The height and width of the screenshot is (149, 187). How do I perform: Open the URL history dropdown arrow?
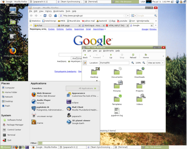[x=128, y=15]
